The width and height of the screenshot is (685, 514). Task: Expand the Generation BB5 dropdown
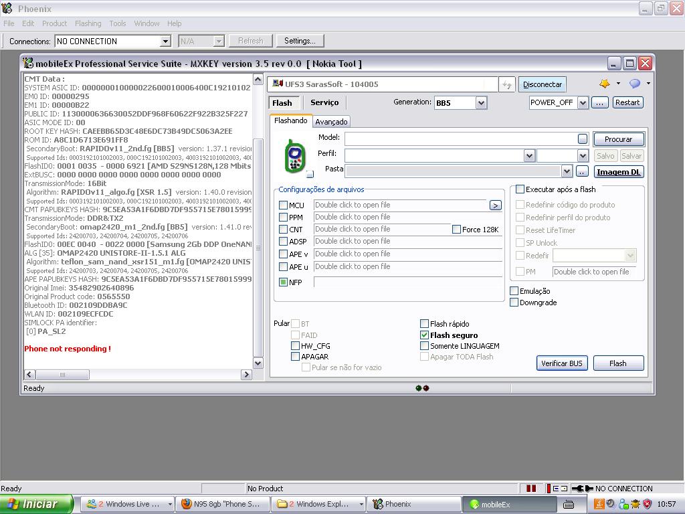tap(481, 102)
